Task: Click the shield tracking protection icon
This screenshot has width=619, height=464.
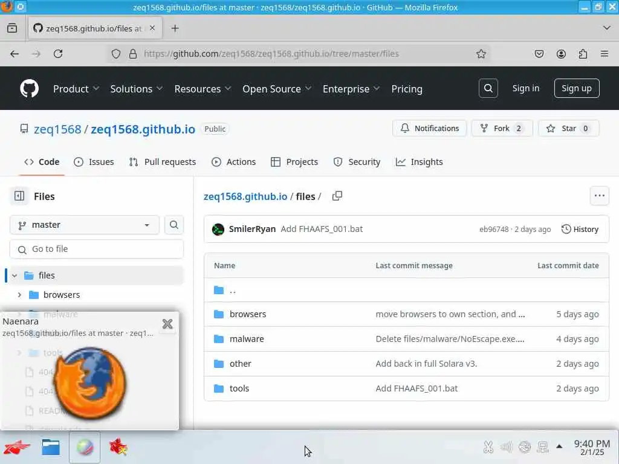Action: pos(115,54)
